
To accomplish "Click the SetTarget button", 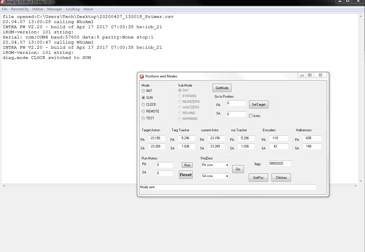I will tap(258, 105).
